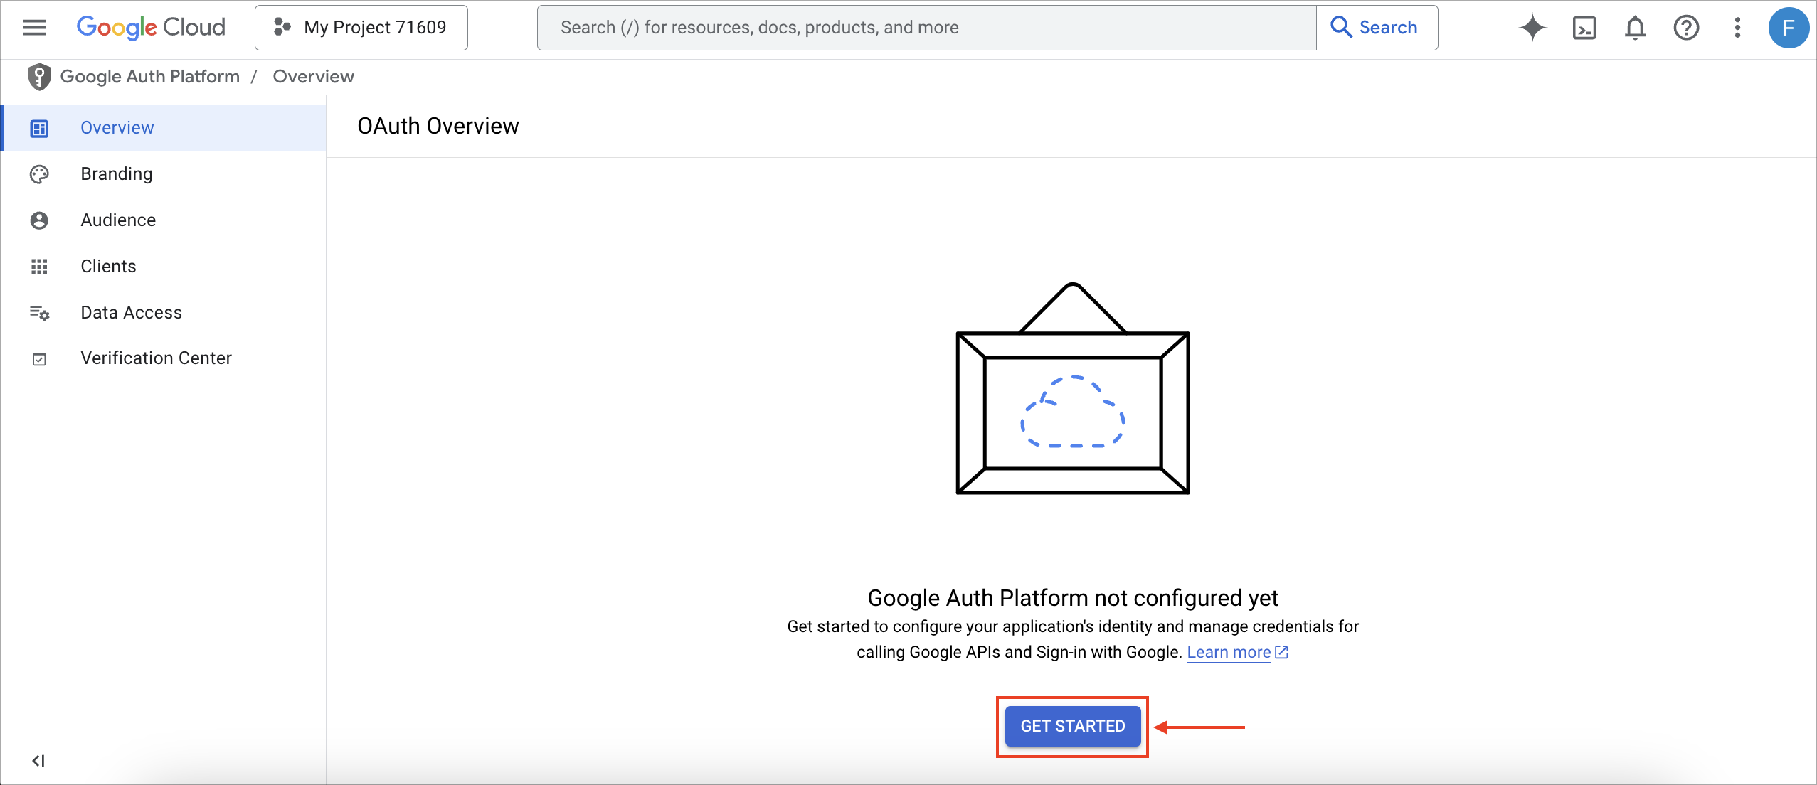This screenshot has width=1817, height=785.
Task: Click the Data Access list-gear icon
Action: pyautogui.click(x=39, y=313)
